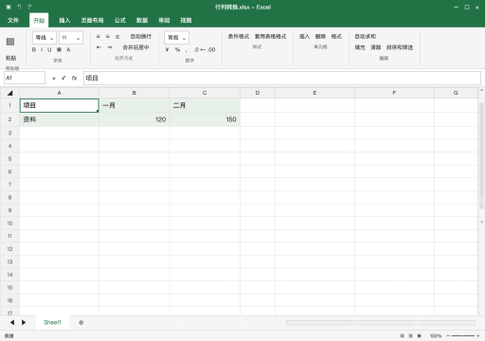Image resolution: width=485 pixels, height=341 pixels.
Task: Click the formula bar containing 项目
Action: 282,78
